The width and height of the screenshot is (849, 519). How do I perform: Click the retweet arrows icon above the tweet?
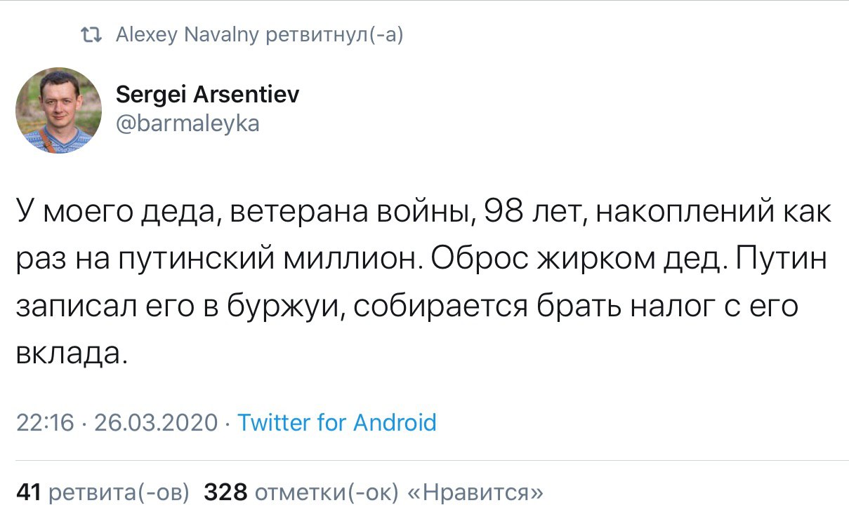point(91,34)
